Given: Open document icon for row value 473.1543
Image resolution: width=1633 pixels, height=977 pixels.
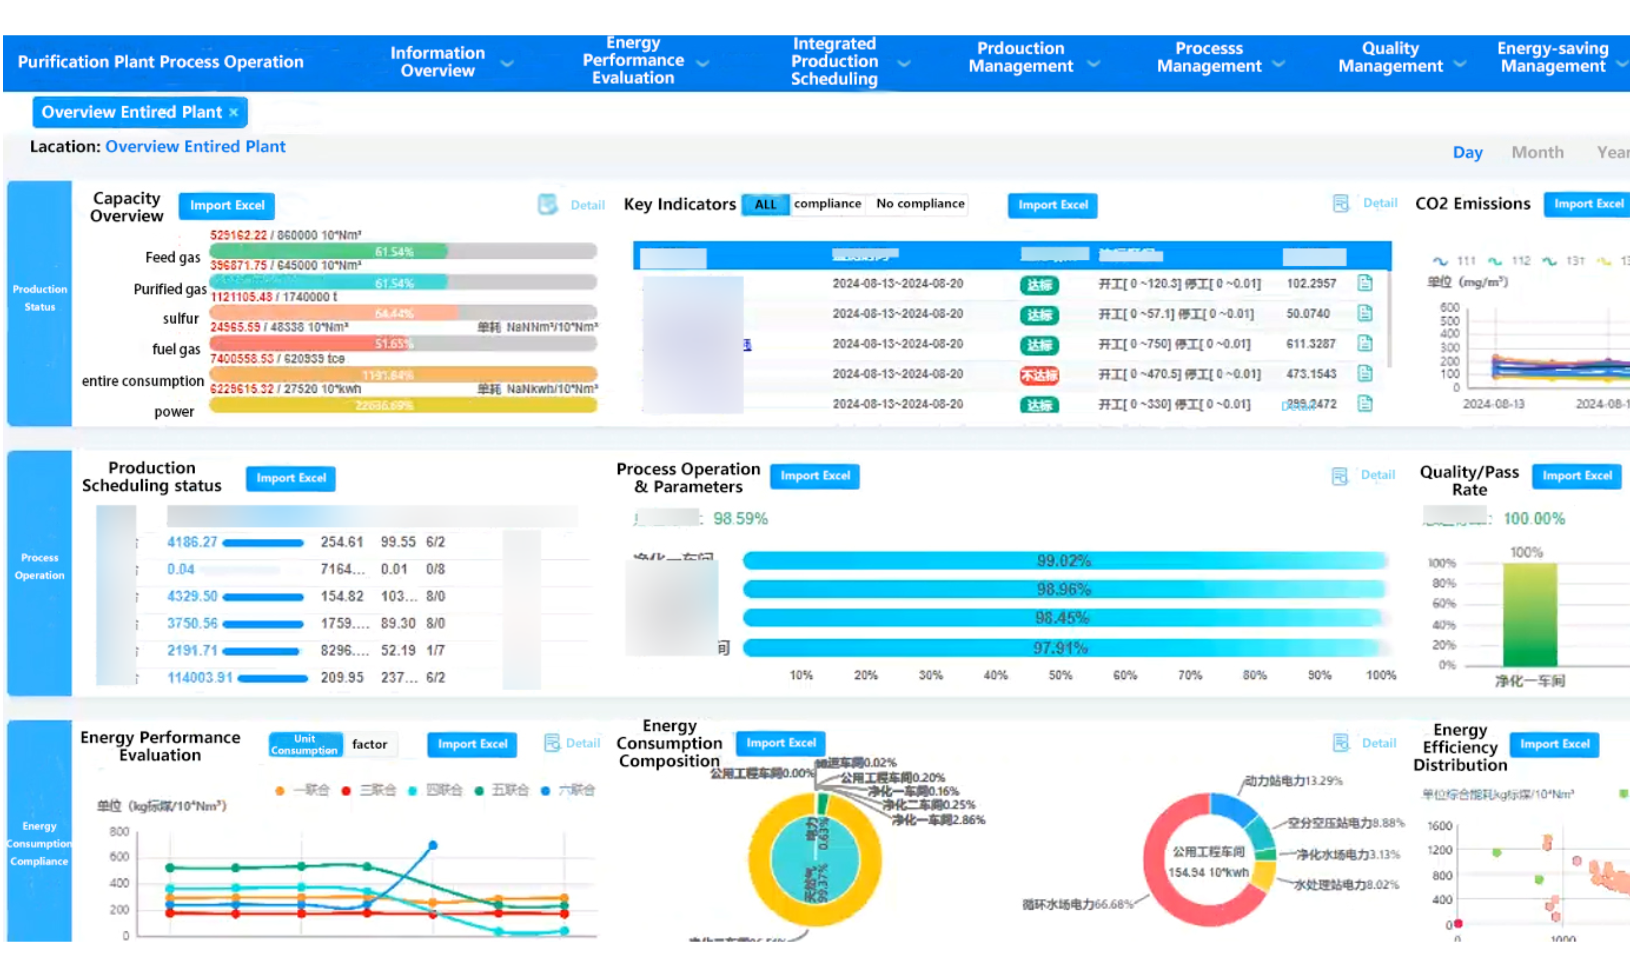Looking at the screenshot, I should pos(1365,373).
